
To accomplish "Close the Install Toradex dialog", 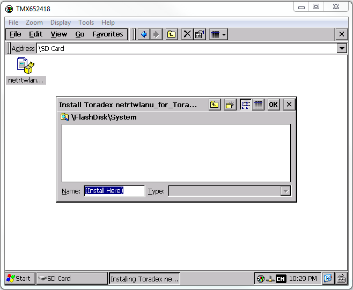I will tap(289, 105).
